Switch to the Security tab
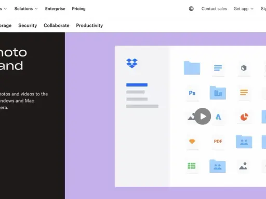Viewport: 266px width, 199px height. [28, 25]
